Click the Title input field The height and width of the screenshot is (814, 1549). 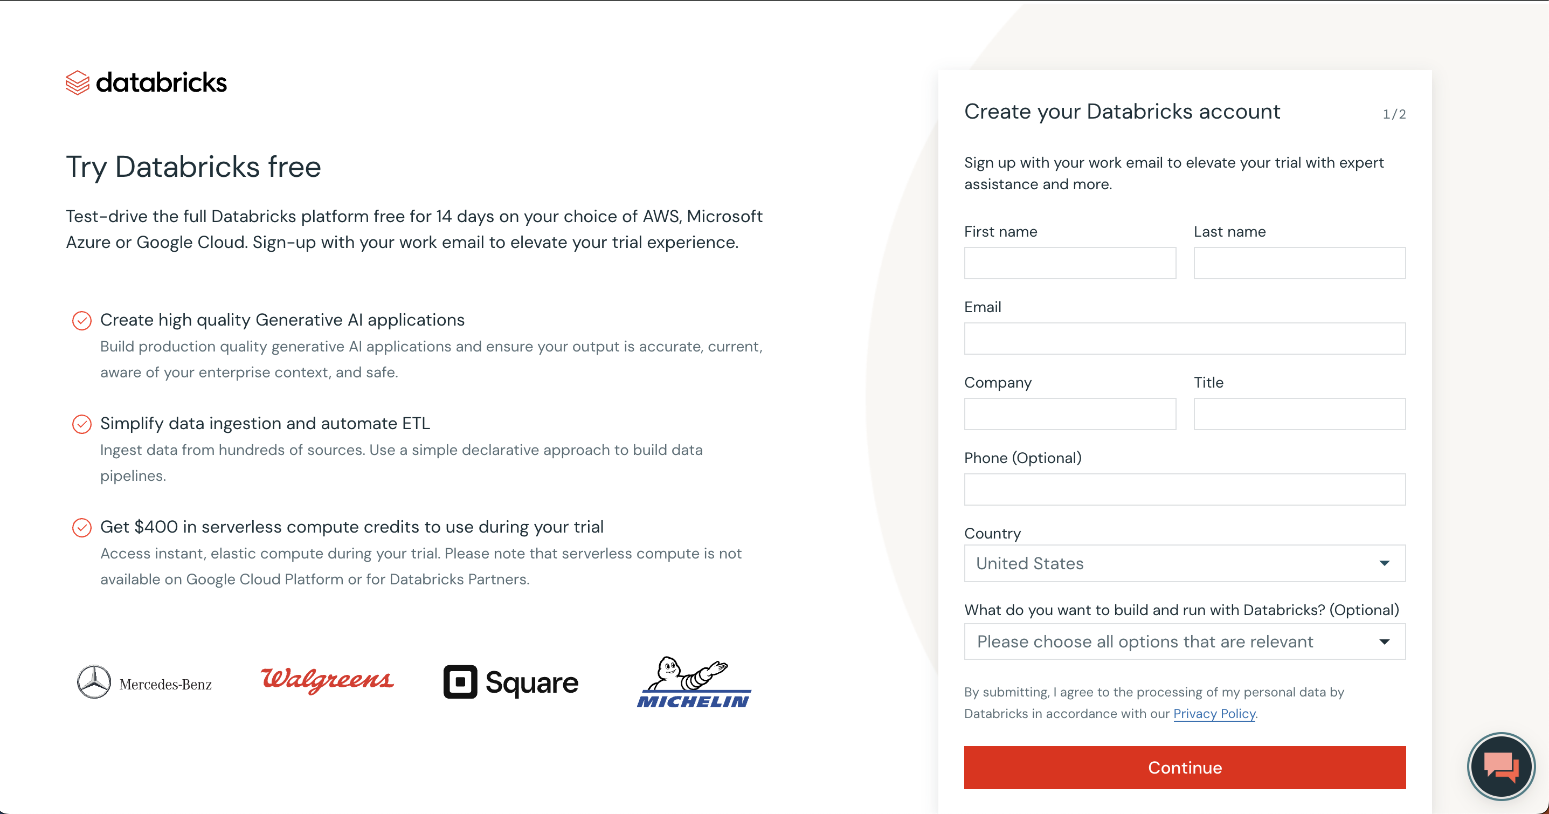(1299, 414)
